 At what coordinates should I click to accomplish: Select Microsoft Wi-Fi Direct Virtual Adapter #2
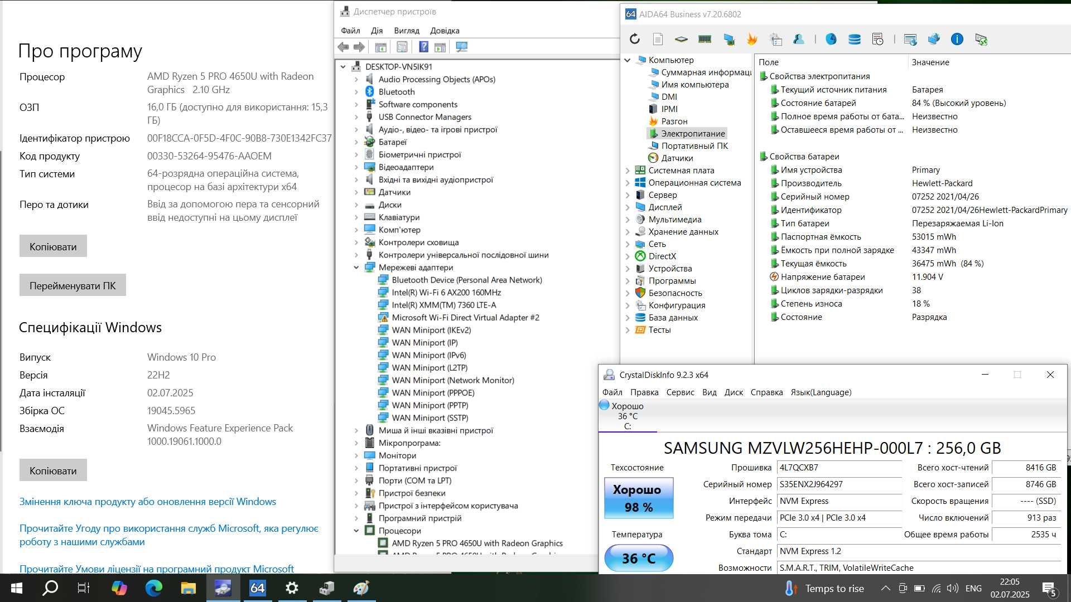click(x=465, y=318)
